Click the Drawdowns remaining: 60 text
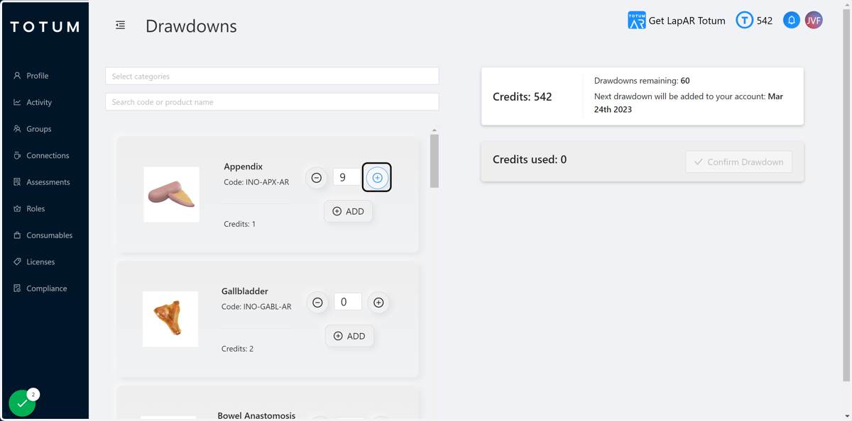The height and width of the screenshot is (421, 852). tap(642, 81)
